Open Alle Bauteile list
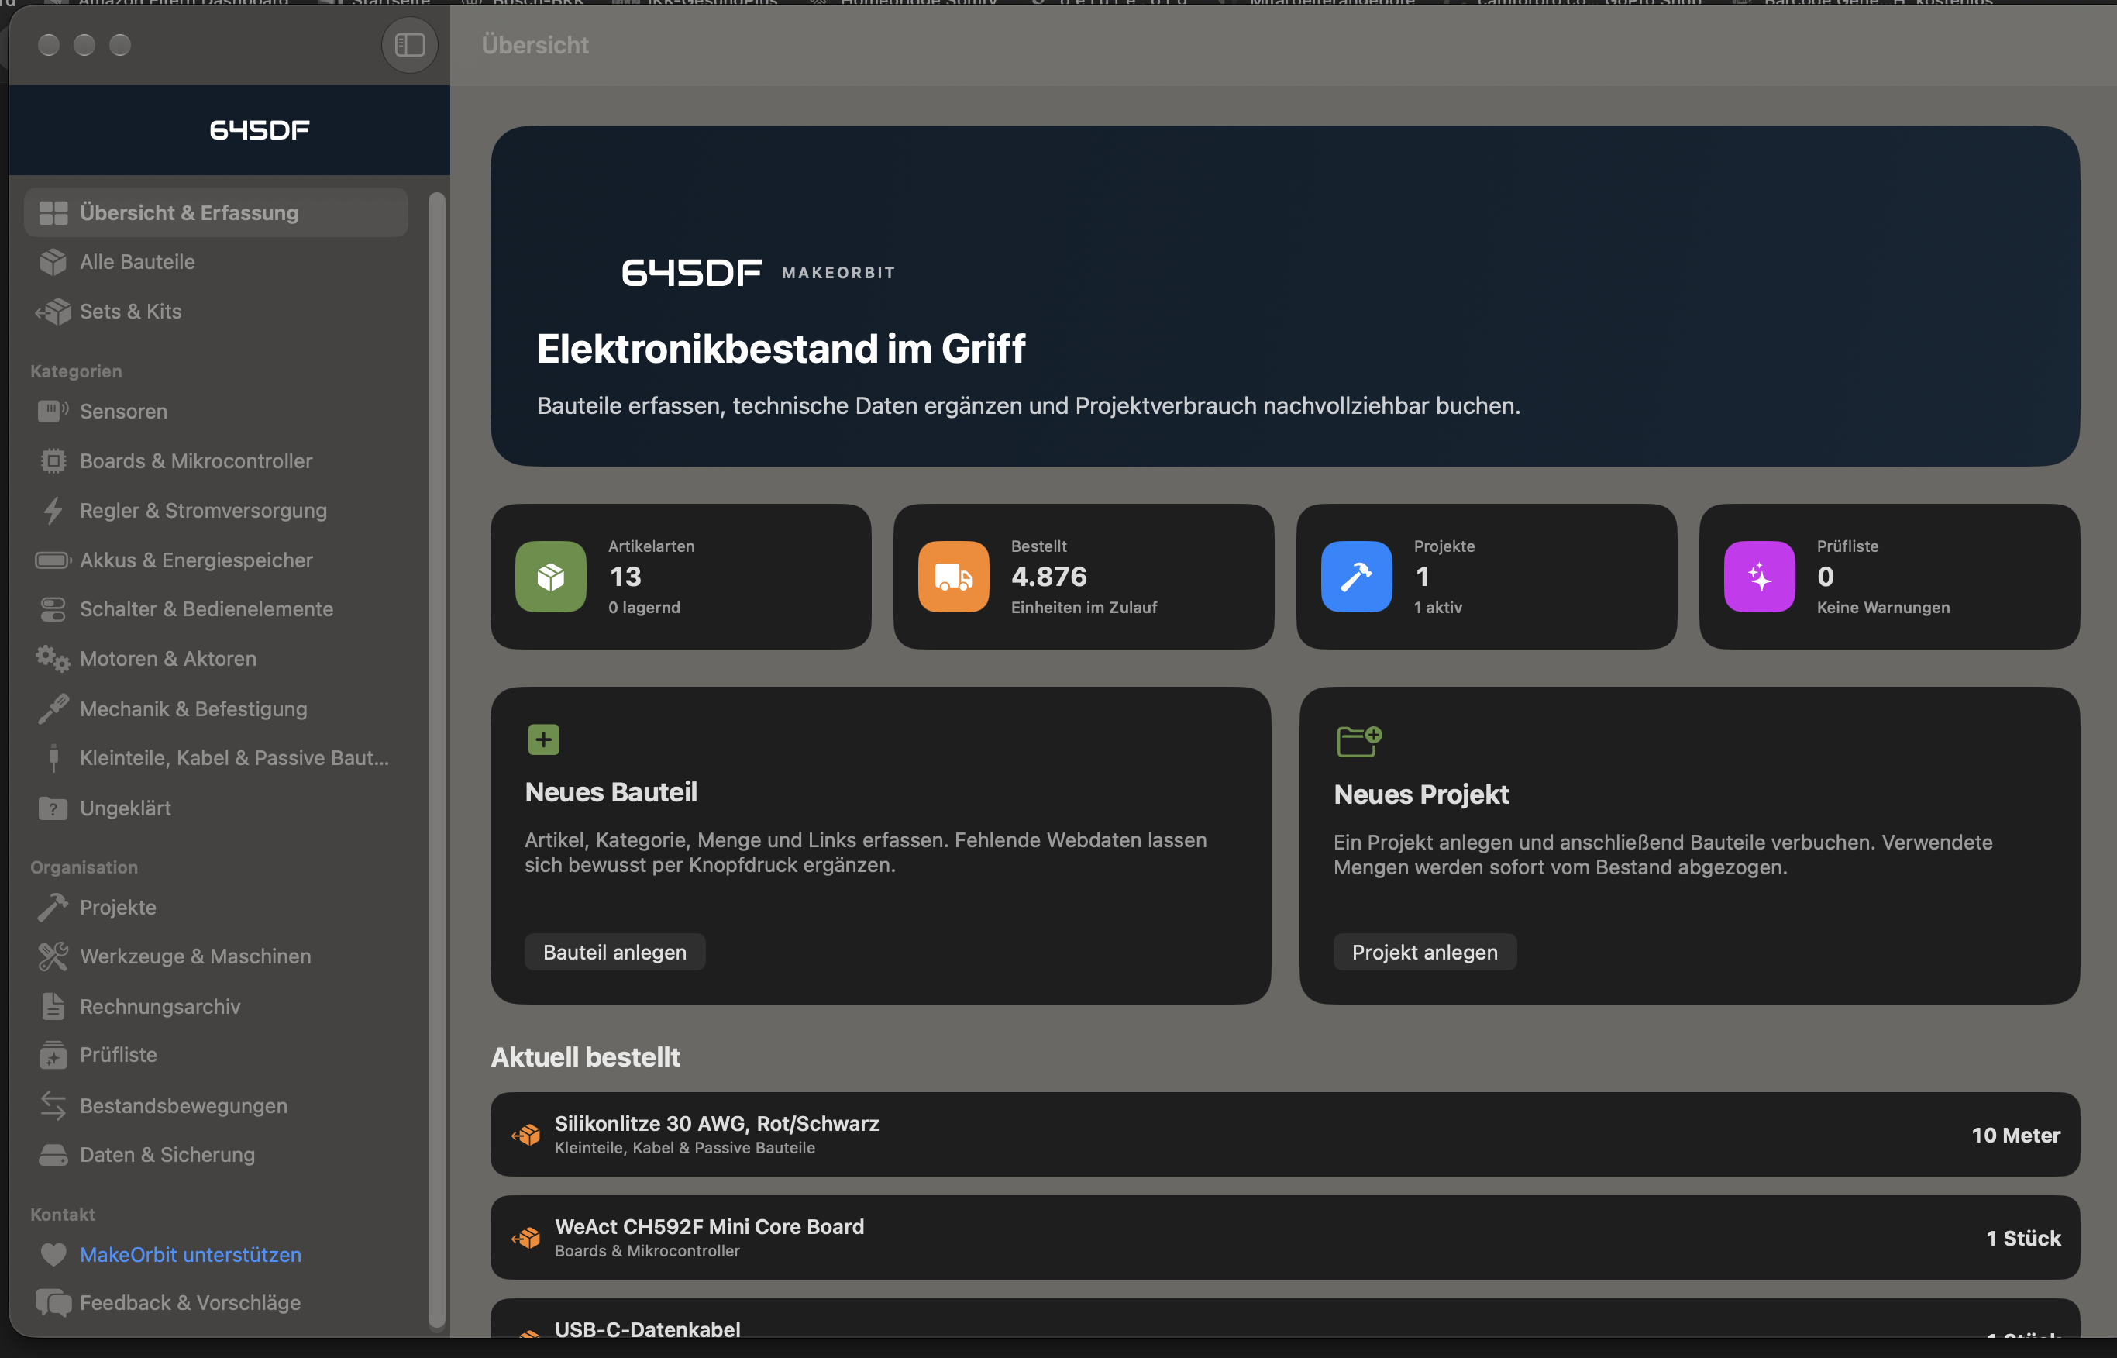 [216, 262]
